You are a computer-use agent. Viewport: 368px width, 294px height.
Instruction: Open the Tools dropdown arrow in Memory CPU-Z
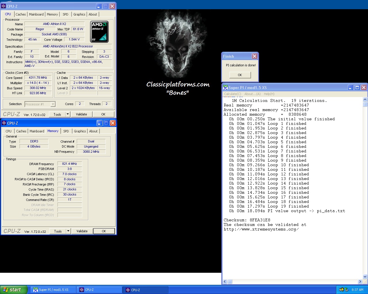68,231
